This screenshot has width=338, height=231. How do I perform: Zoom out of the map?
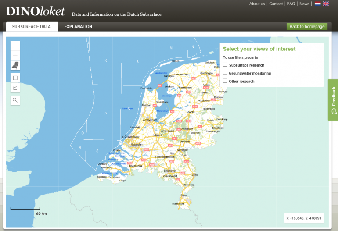click(x=15, y=56)
